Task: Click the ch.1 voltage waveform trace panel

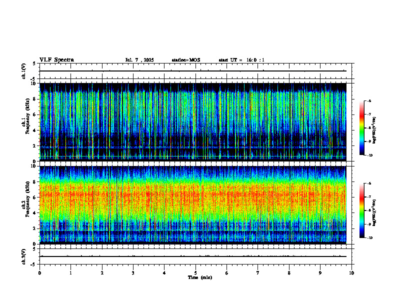Action: [x=195, y=71]
